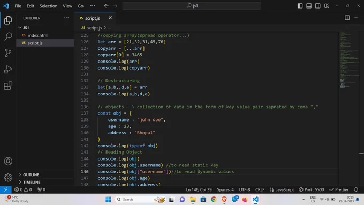Toggle the bottom panel layout icon
Viewport: 364px width, 205px height.
(x=309, y=6)
